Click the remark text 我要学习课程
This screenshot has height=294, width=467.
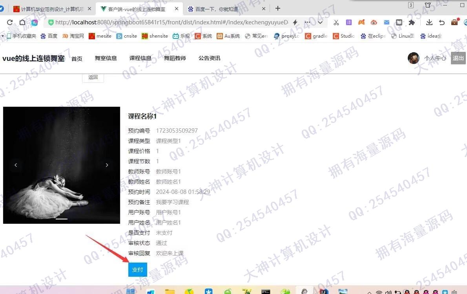[x=172, y=202]
